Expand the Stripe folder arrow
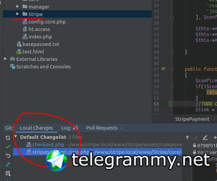The height and width of the screenshot is (181, 217). click(x=17, y=14)
